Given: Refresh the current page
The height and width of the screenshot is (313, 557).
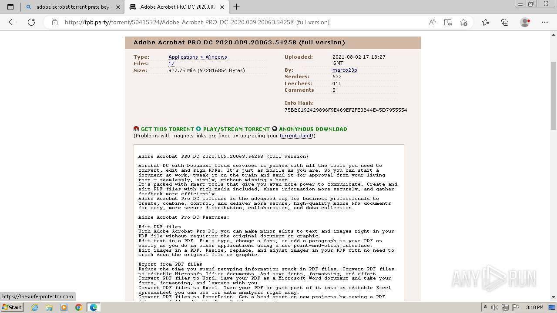Looking at the screenshot, I should click(31, 22).
